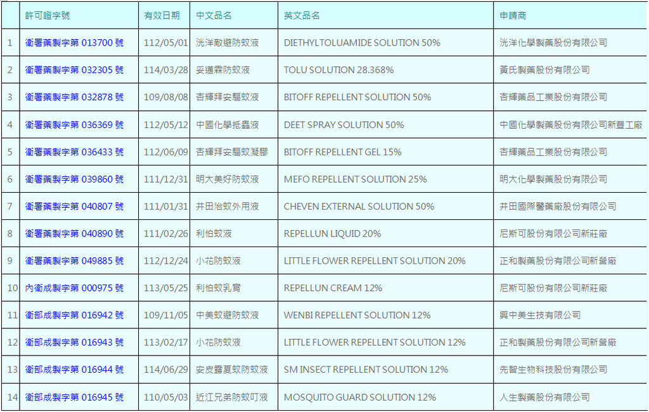Select the date cell 111/02/26
Viewport: 649px width, 412px height.
tap(165, 233)
